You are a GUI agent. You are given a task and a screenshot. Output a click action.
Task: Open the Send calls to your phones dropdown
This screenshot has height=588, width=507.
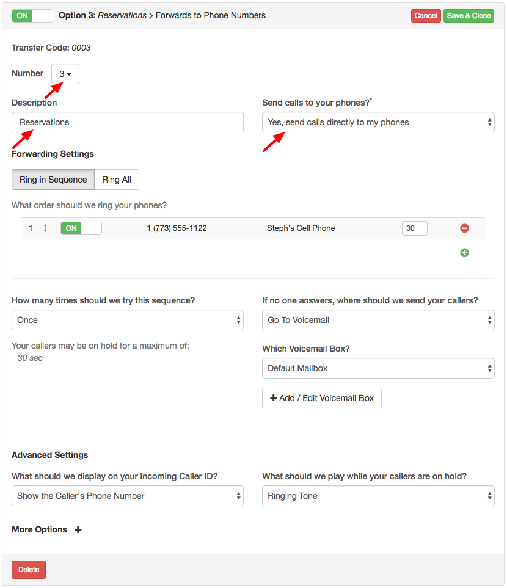click(378, 122)
